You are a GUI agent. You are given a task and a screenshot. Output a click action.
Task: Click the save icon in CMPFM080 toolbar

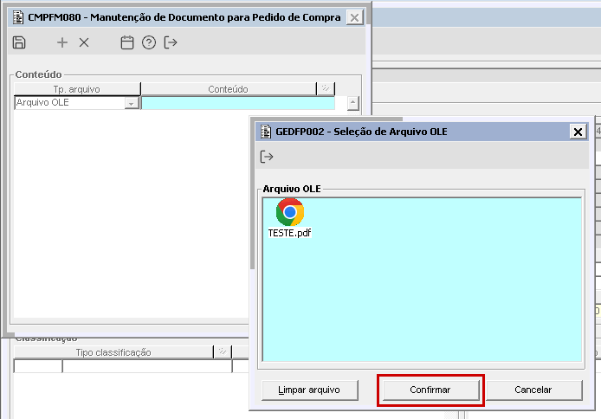(x=19, y=42)
